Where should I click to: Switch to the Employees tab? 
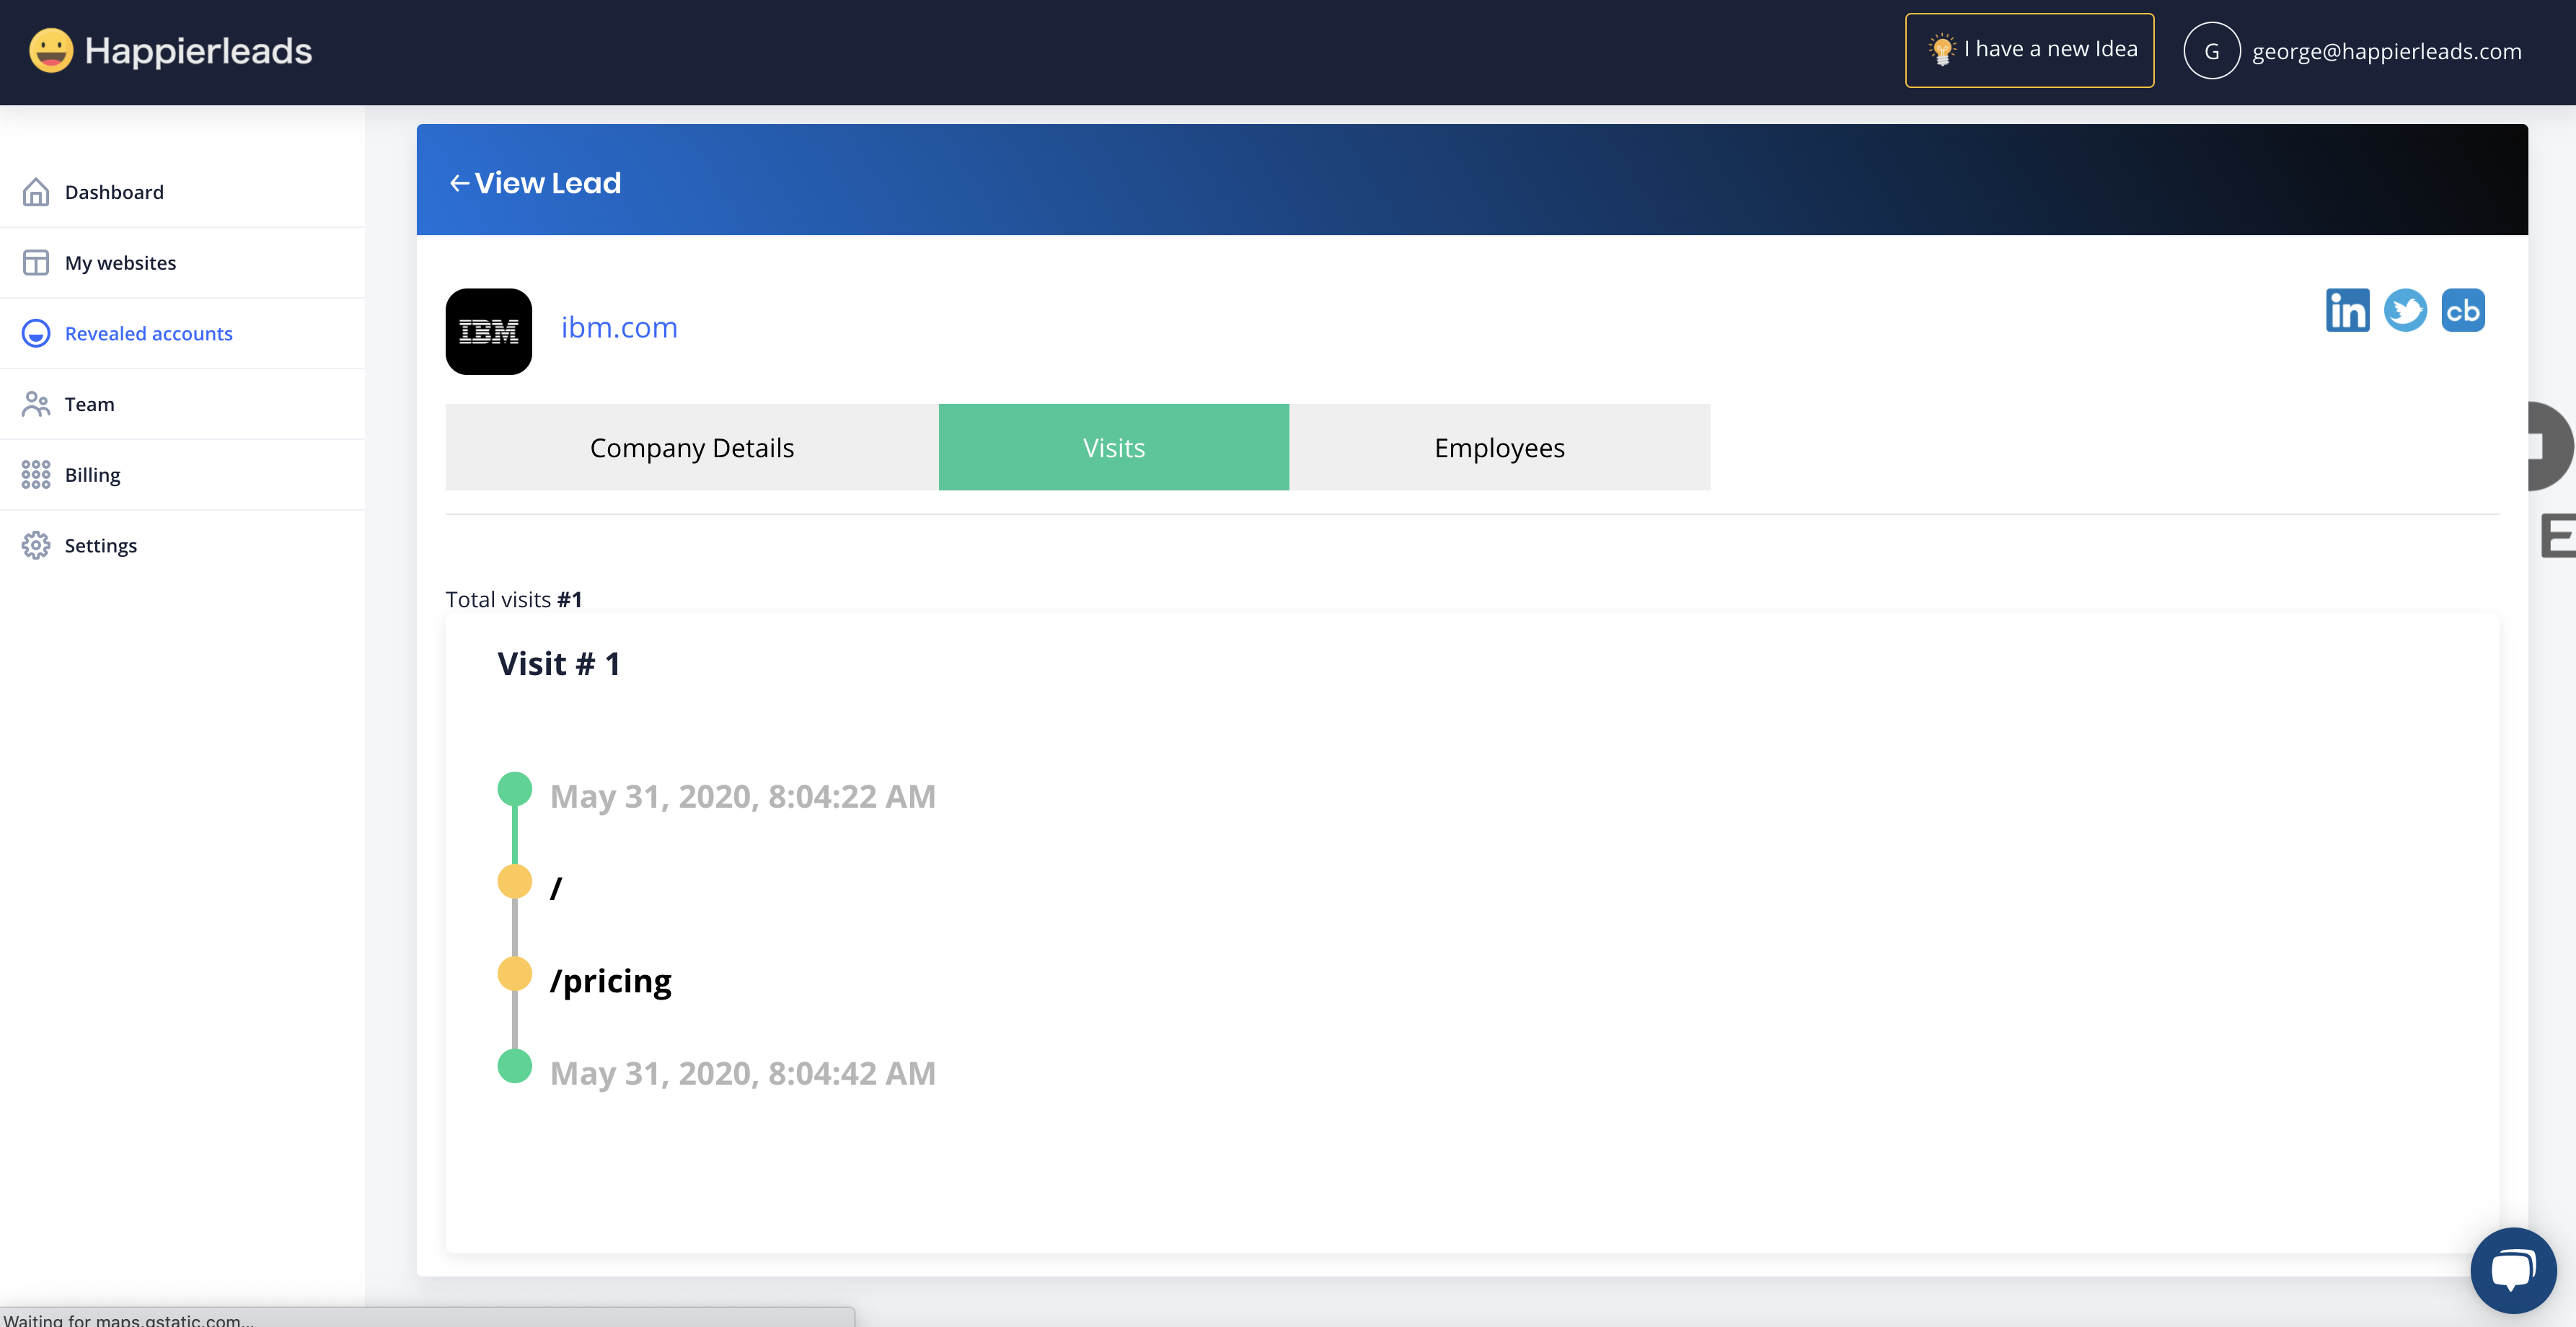coord(1499,448)
